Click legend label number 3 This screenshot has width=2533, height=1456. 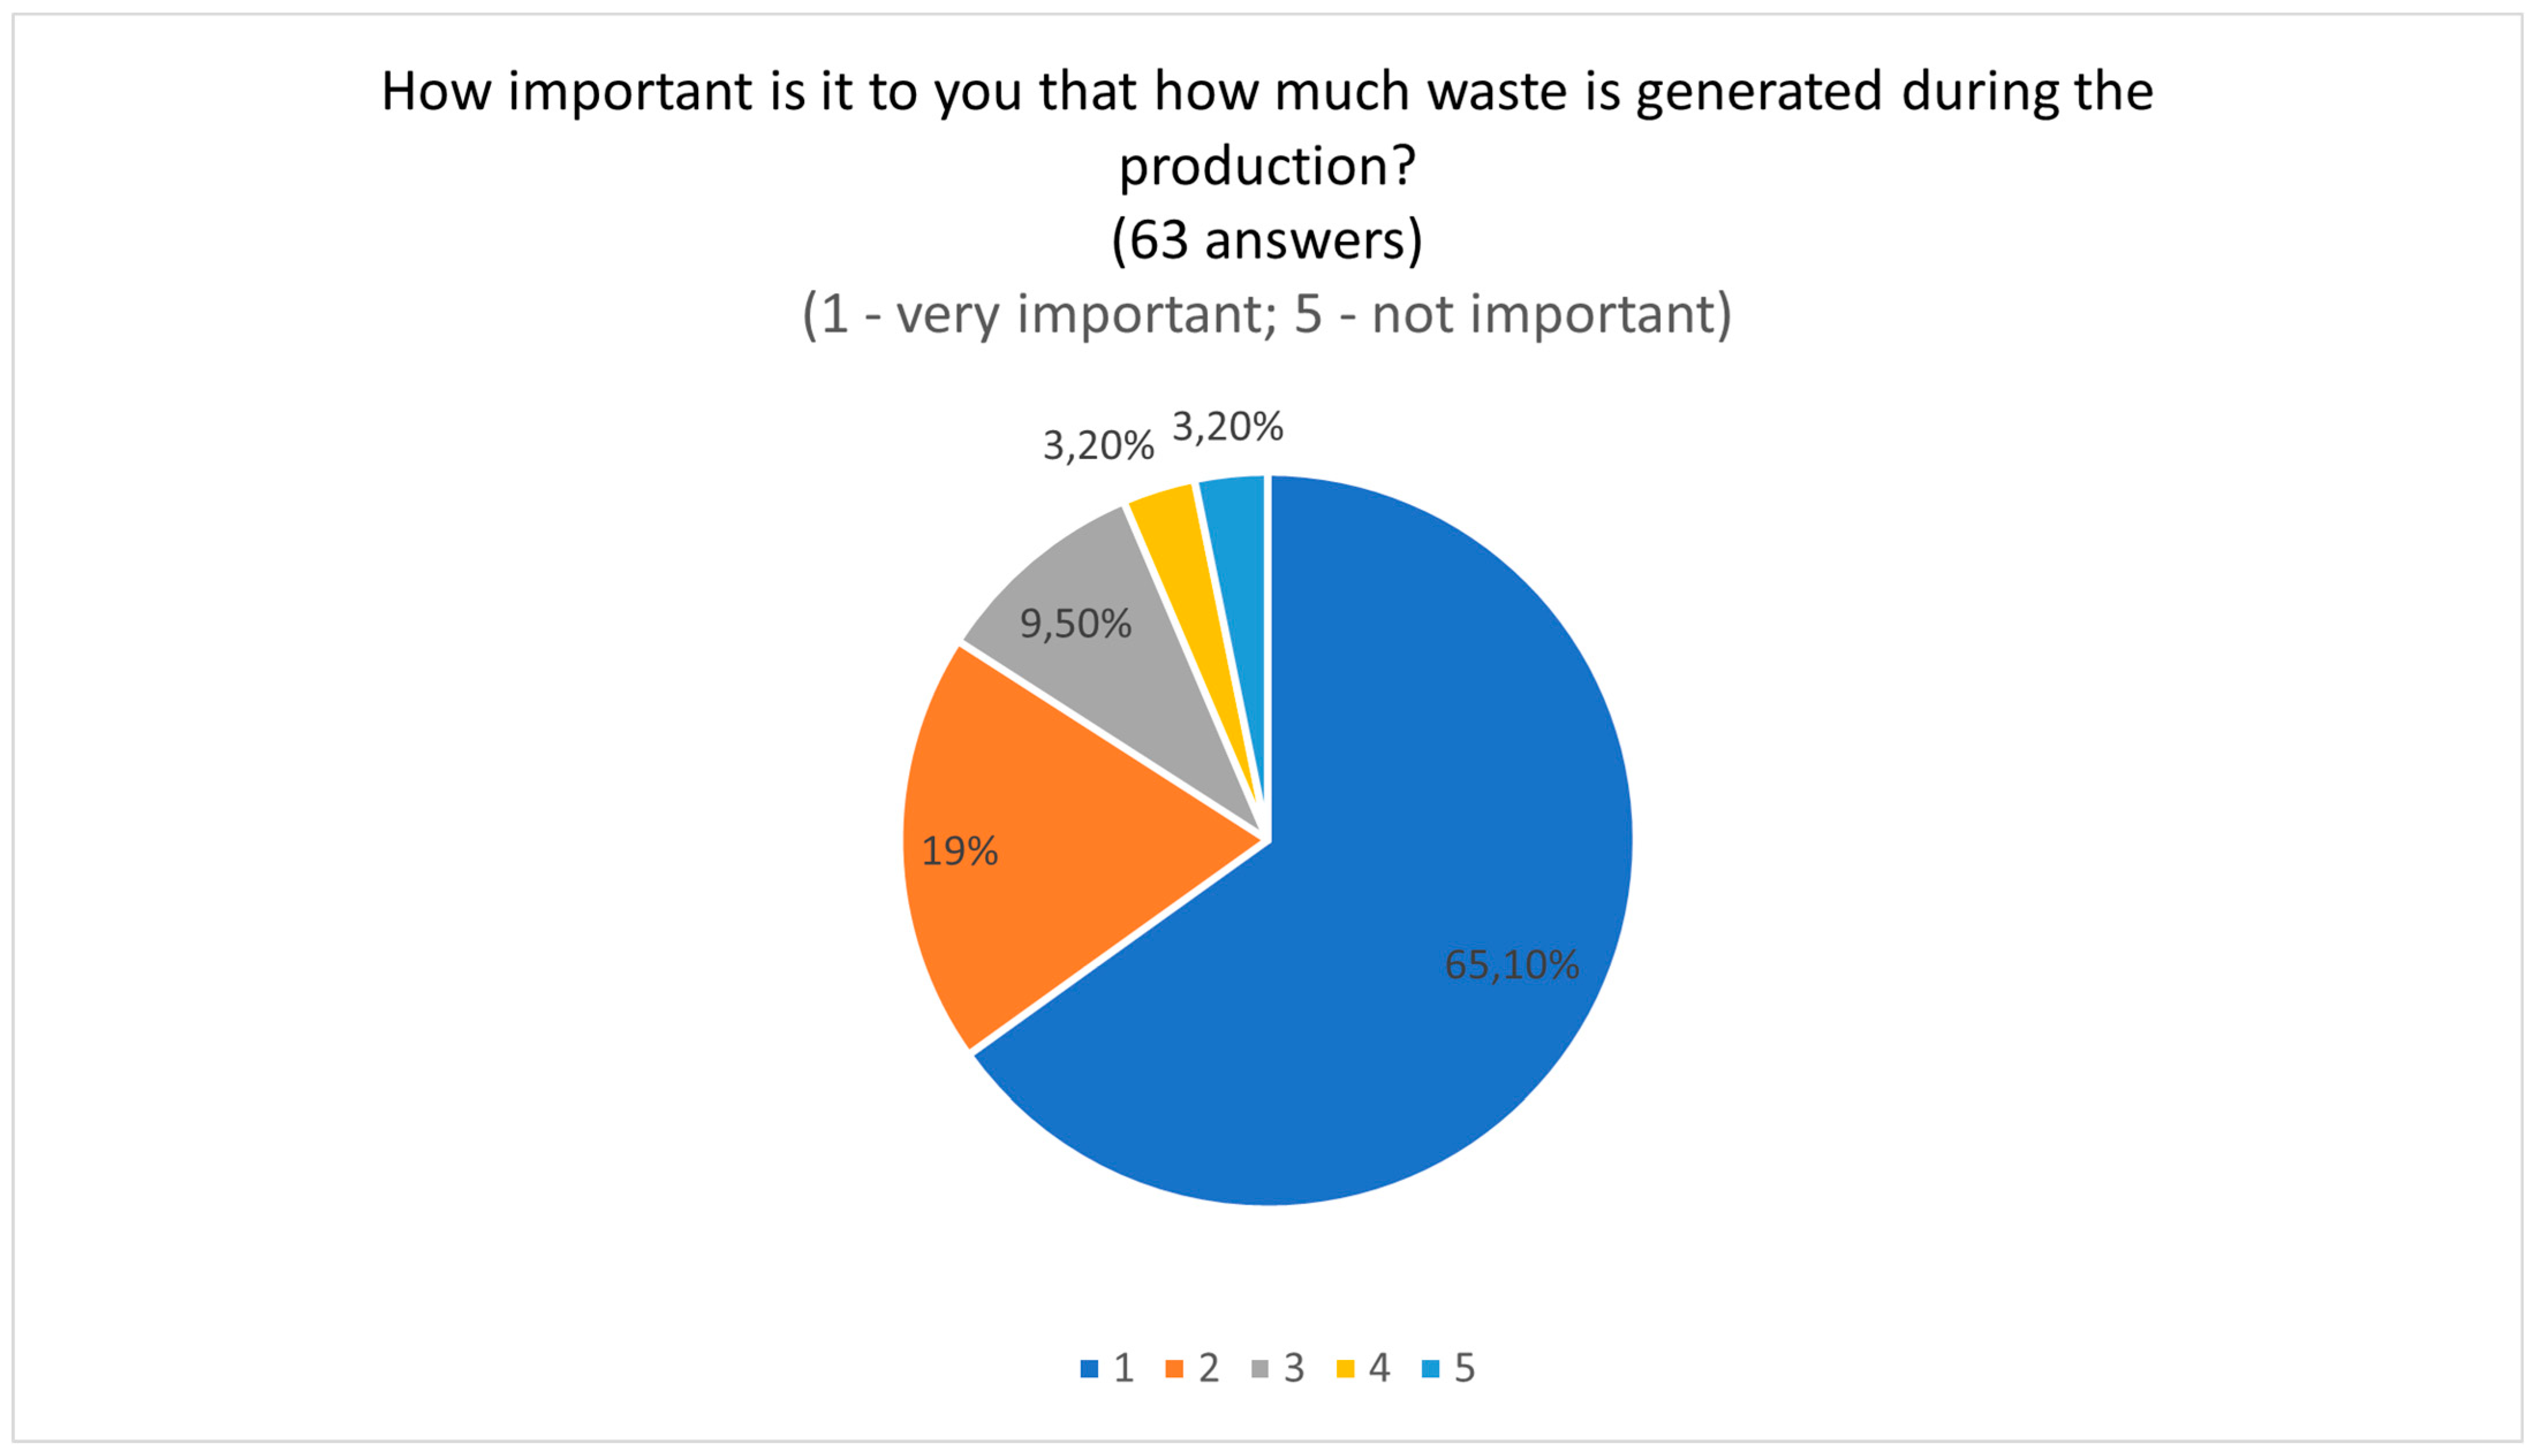(x=1294, y=1368)
